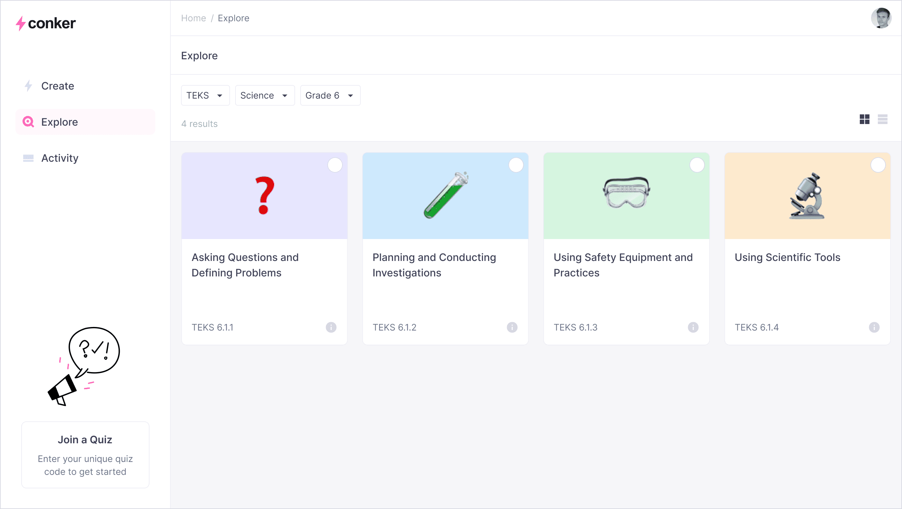Go to Create in the sidebar
Image resolution: width=902 pixels, height=509 pixels.
tap(57, 86)
